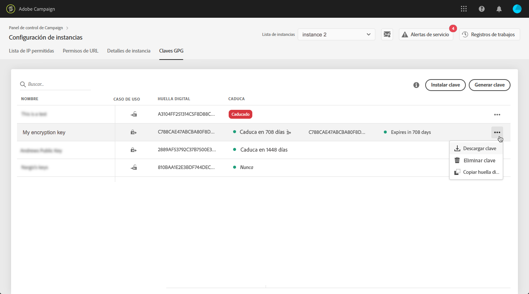Select the My encryption key name
The image size is (529, 294).
click(x=44, y=132)
